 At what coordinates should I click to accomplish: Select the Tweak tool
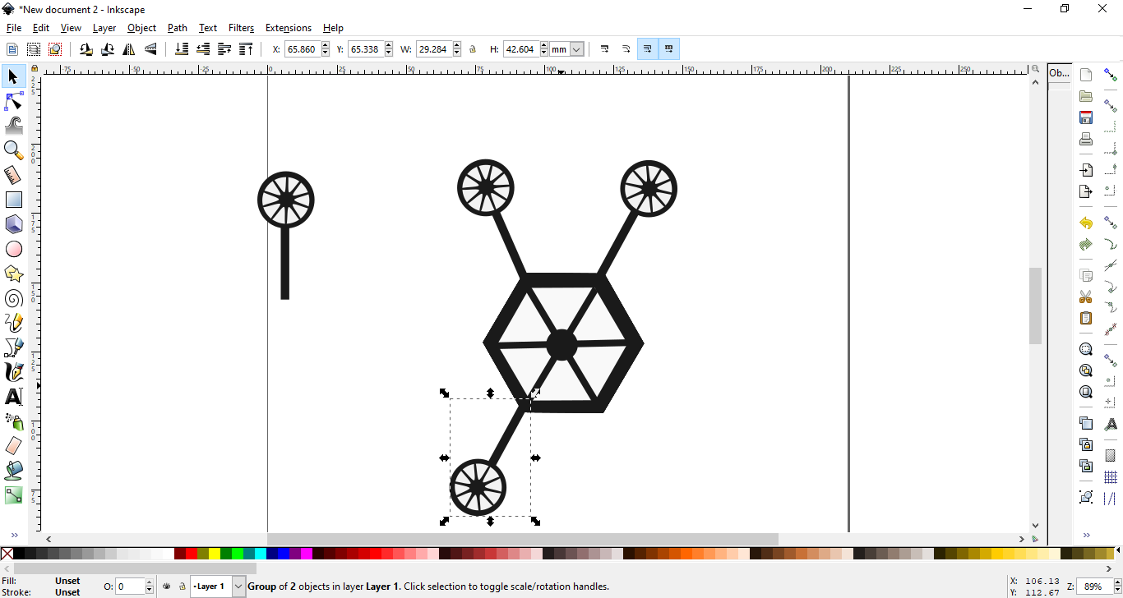pyautogui.click(x=13, y=126)
